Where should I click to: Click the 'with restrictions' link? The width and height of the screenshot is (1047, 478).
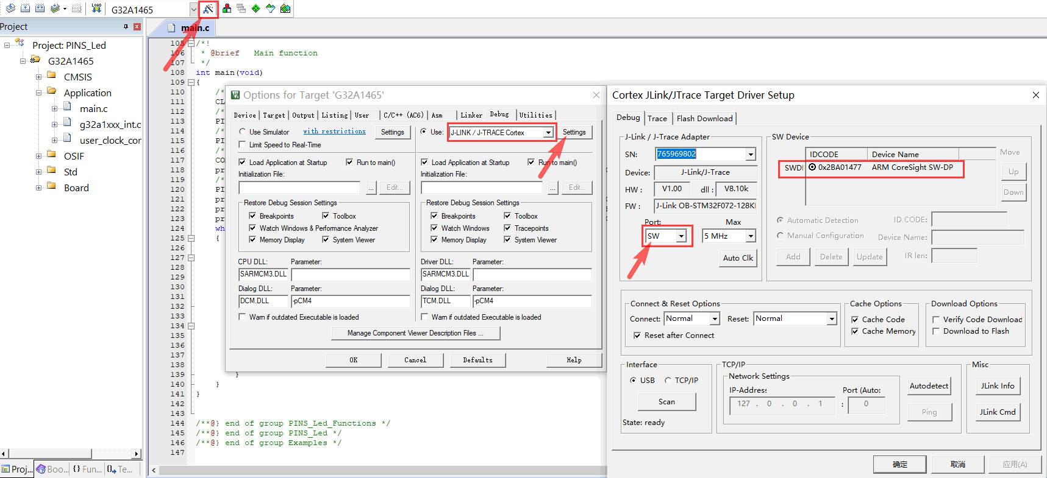coord(334,132)
